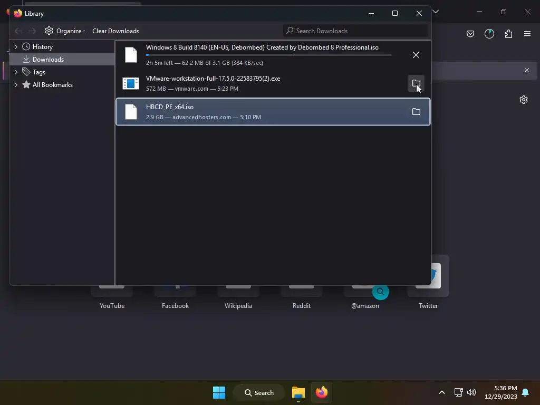Select History in the Library sidebar

tap(62, 46)
